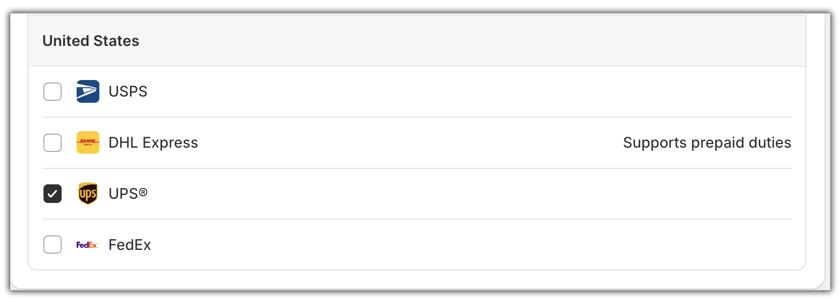The width and height of the screenshot is (840, 300).
Task: Click the registered trademark symbol after UPS
Action: [x=143, y=192]
